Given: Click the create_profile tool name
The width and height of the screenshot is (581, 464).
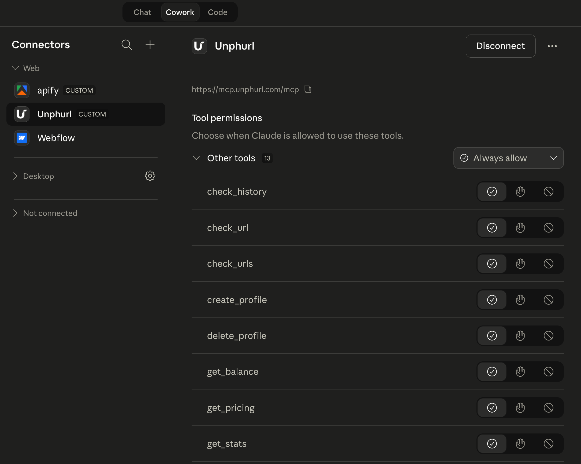Looking at the screenshot, I should pos(237,300).
